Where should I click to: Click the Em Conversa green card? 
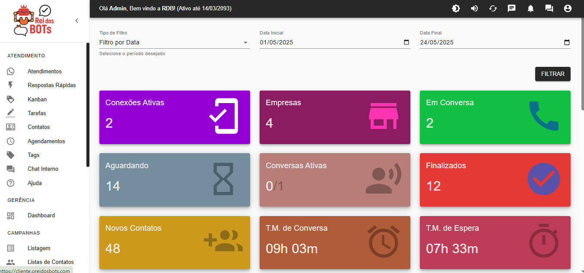pyautogui.click(x=495, y=117)
